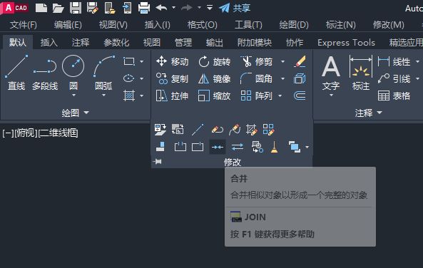Click the Erase icon with pink eraser
Screen dimensions: 423x268
pos(300,61)
